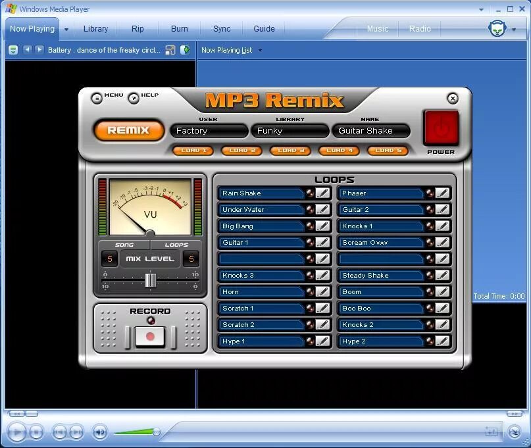Switch to the Library tab
Image resolution: width=531 pixels, height=448 pixels.
click(x=96, y=29)
